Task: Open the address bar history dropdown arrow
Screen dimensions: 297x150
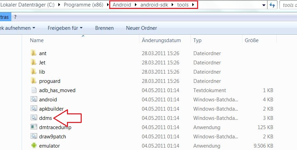Action: 264,5
